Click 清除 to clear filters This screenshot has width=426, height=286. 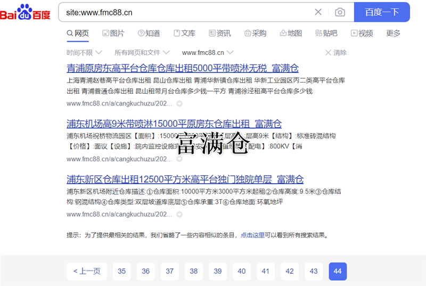coord(335,53)
